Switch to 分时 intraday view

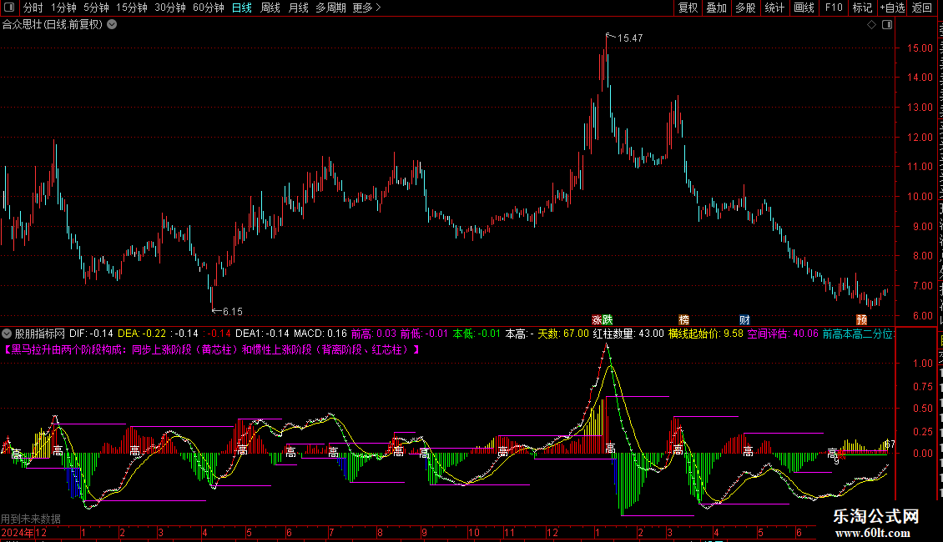tap(33, 8)
